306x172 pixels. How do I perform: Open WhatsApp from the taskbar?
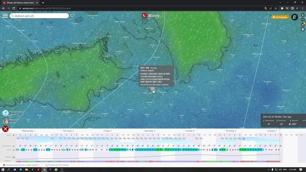tap(56, 170)
